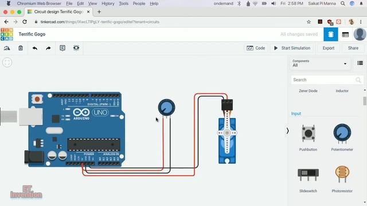Open the user profile avatar
This screenshot has height=206, width=367.
tap(360, 34)
